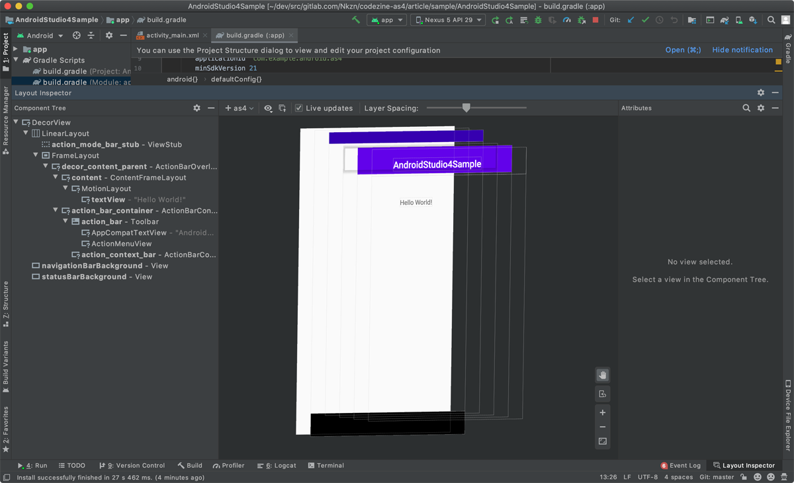The height and width of the screenshot is (483, 794).
Task: Click the Git commit green checkmark
Action: click(645, 20)
